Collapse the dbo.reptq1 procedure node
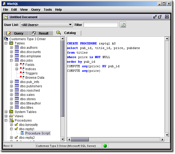This screenshot has height=154, width=175. tap(11, 129)
